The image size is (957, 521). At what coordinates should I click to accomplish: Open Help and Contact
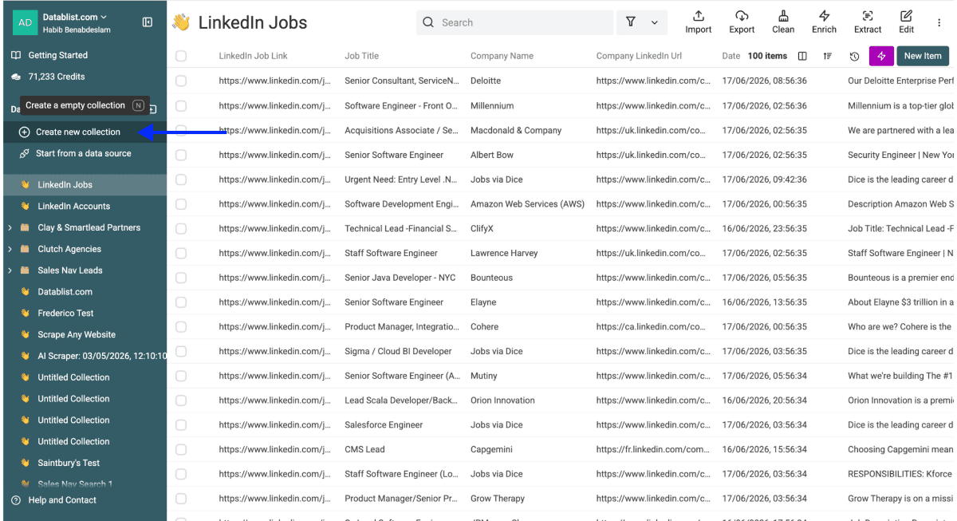[62, 500]
